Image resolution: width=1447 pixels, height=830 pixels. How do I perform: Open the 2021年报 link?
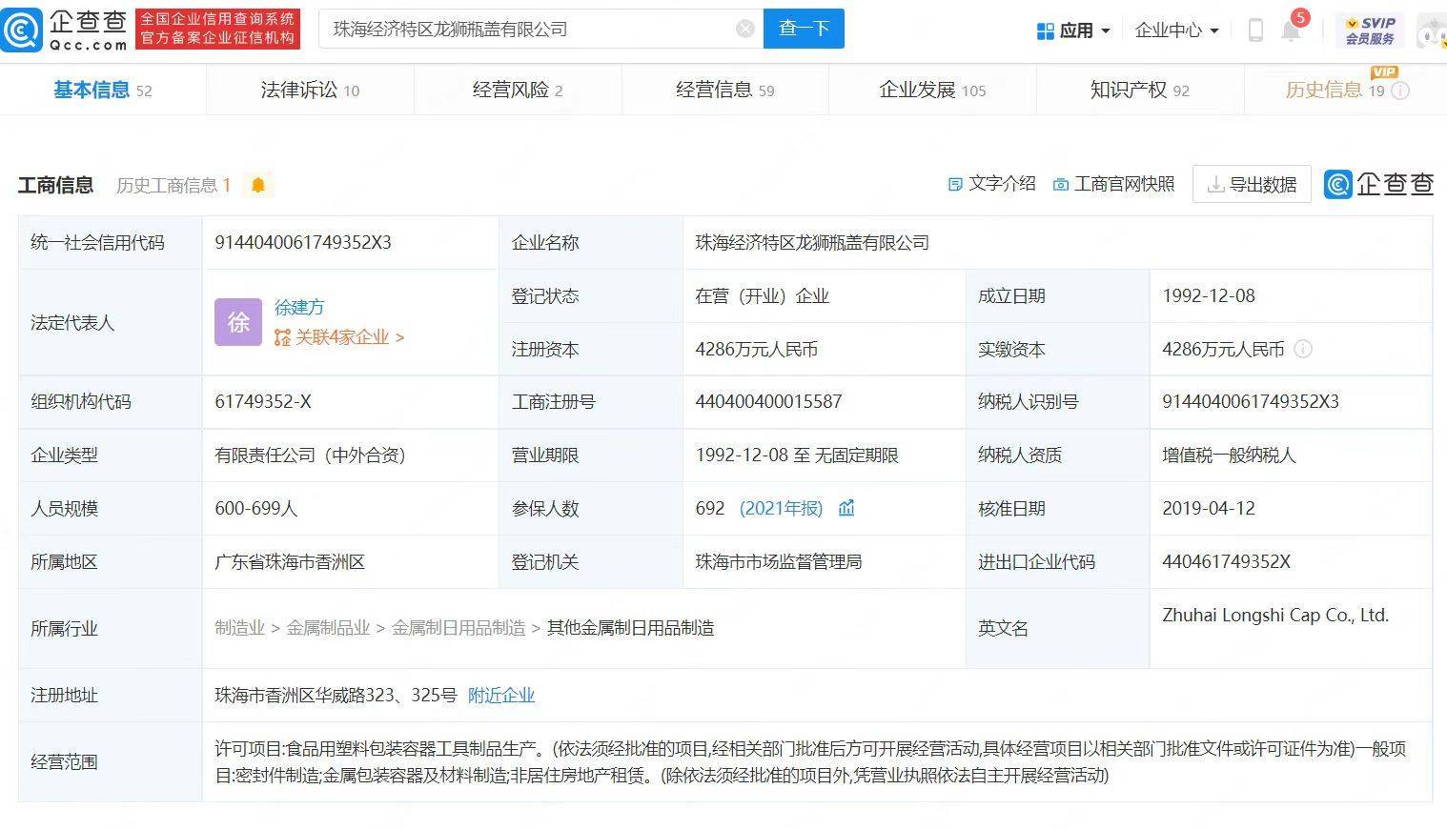click(781, 508)
